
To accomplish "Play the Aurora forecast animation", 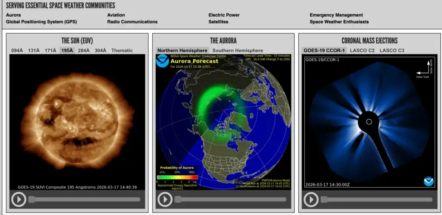I will (x=164, y=199).
